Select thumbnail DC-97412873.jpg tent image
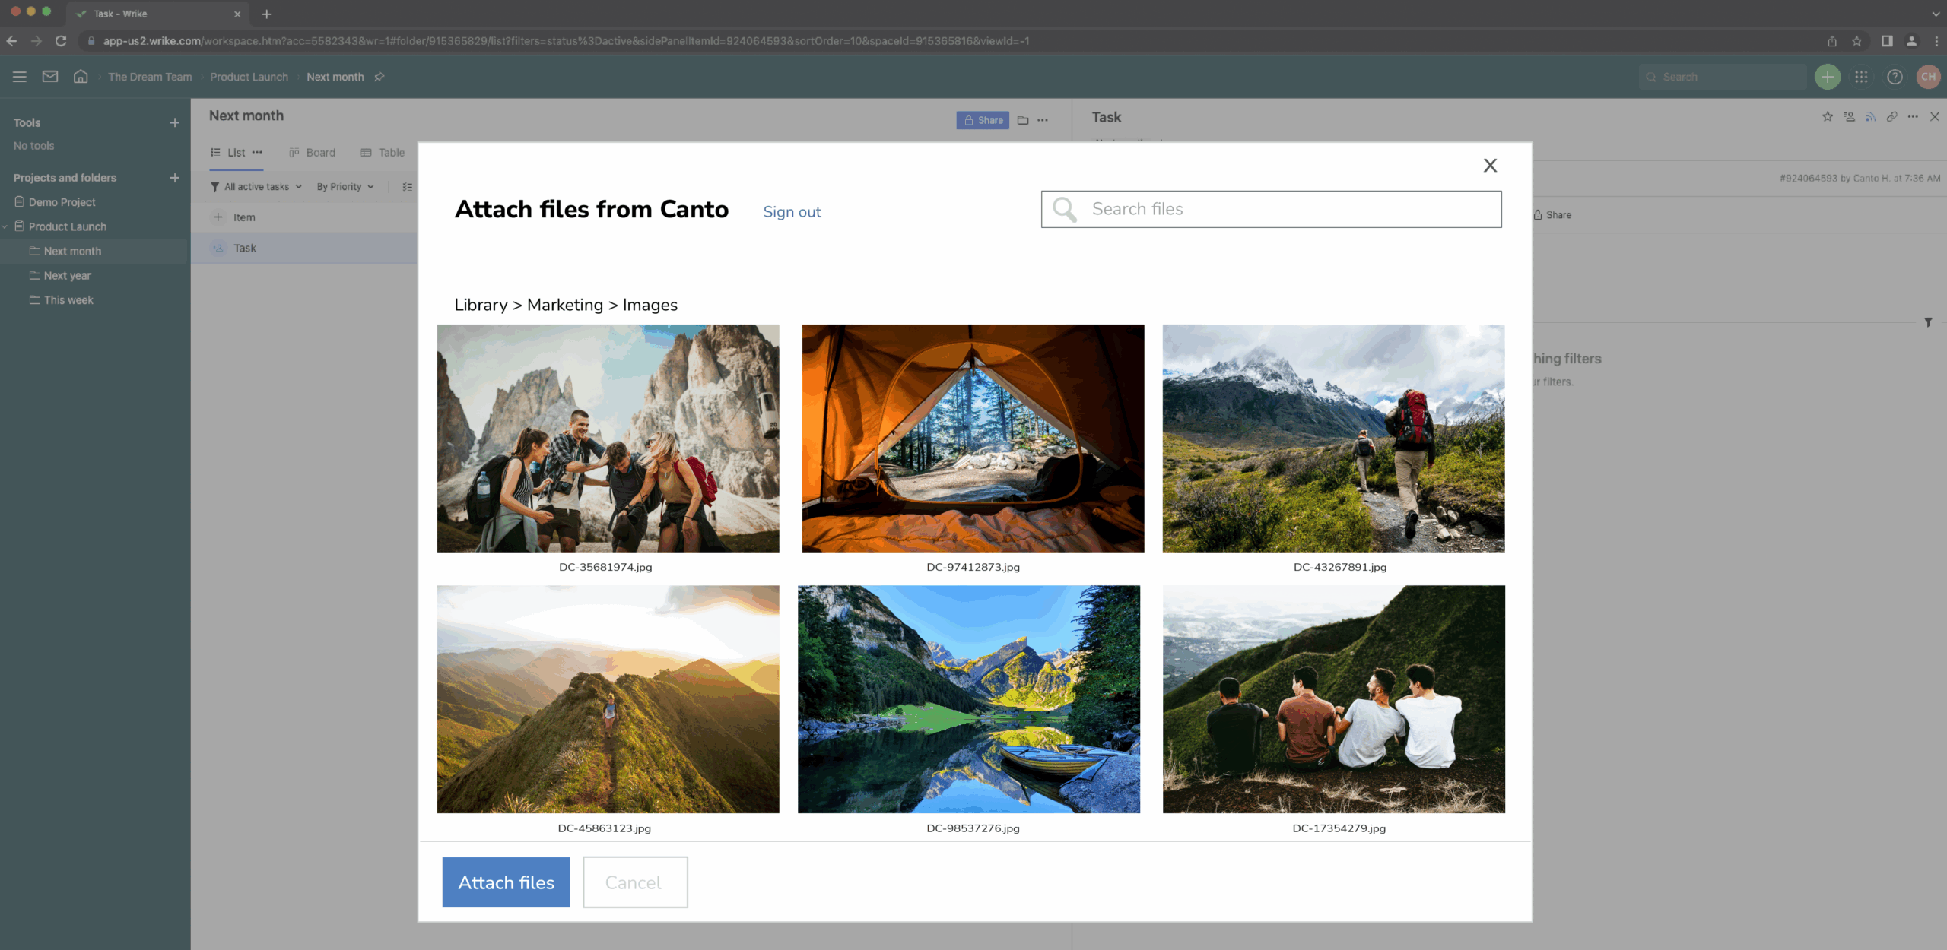The height and width of the screenshot is (950, 1947). [x=973, y=439]
